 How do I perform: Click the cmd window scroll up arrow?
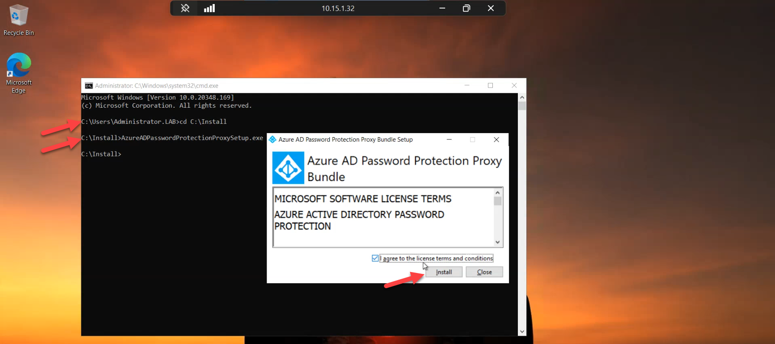(x=522, y=97)
